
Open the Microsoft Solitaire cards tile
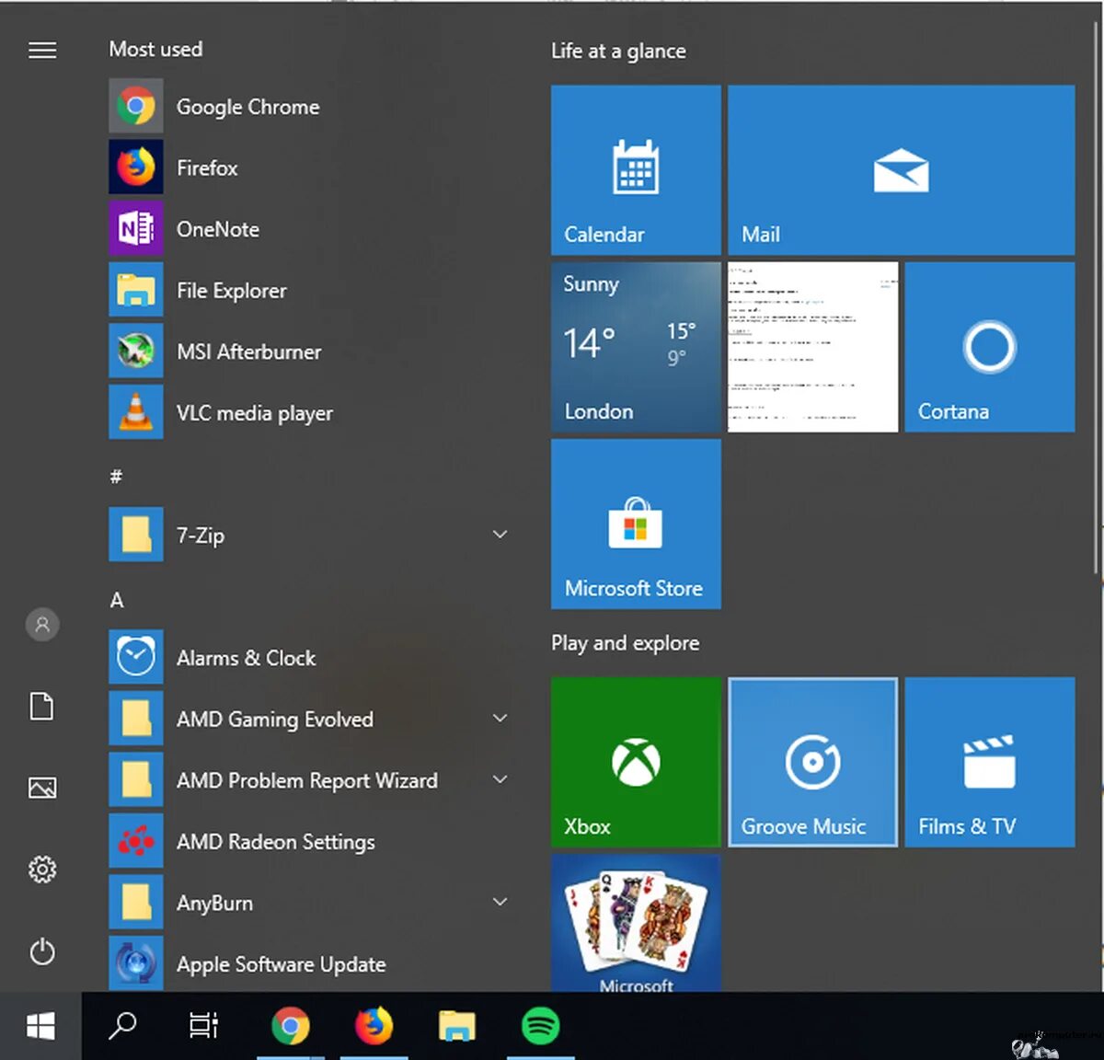[636, 923]
